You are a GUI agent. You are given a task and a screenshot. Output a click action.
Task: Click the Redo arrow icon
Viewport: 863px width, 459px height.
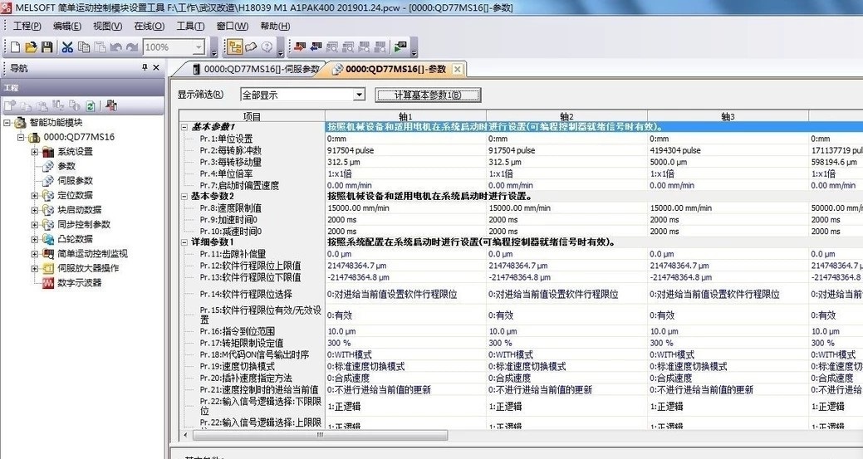[x=131, y=47]
